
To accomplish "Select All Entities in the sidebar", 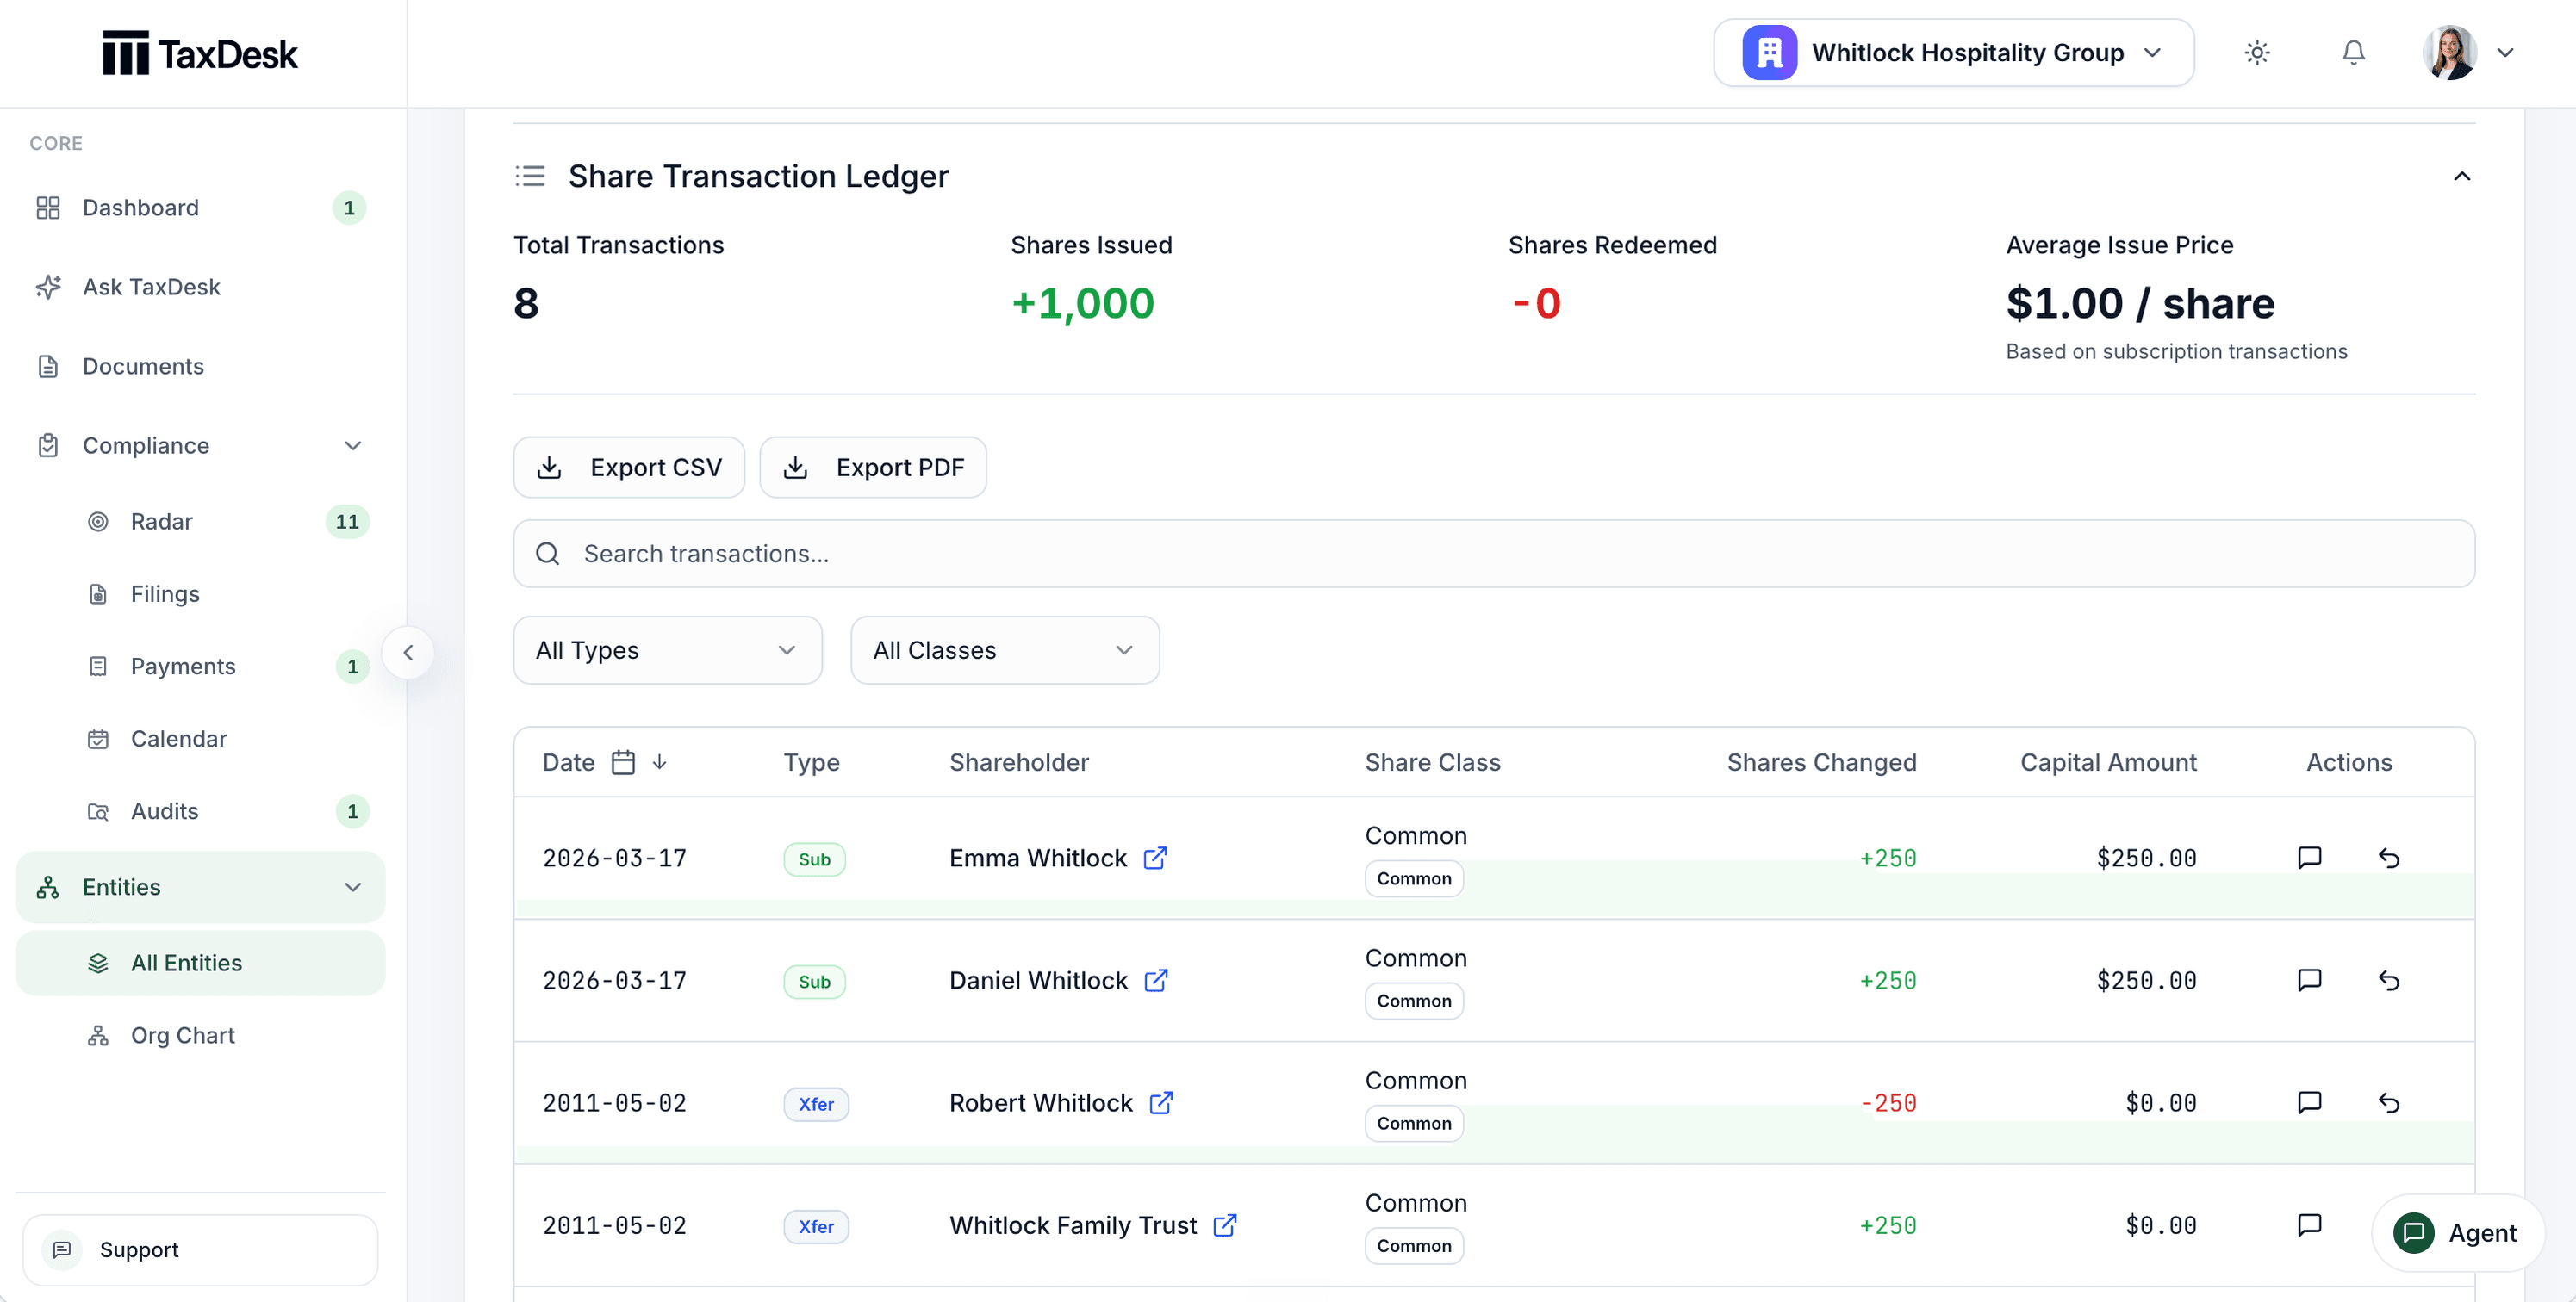I will (200, 964).
